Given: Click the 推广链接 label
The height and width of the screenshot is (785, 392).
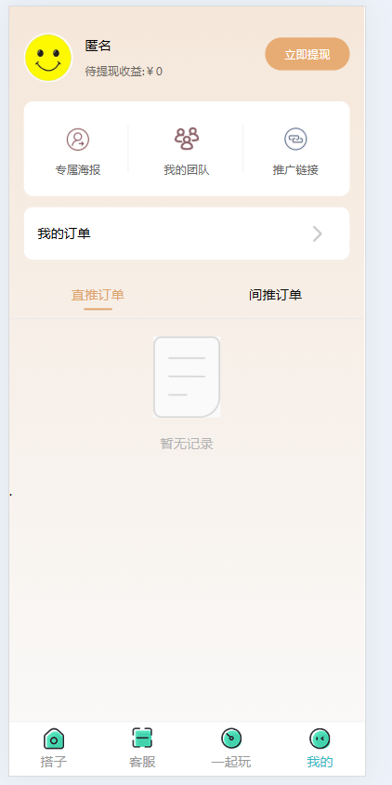Looking at the screenshot, I should point(295,170).
